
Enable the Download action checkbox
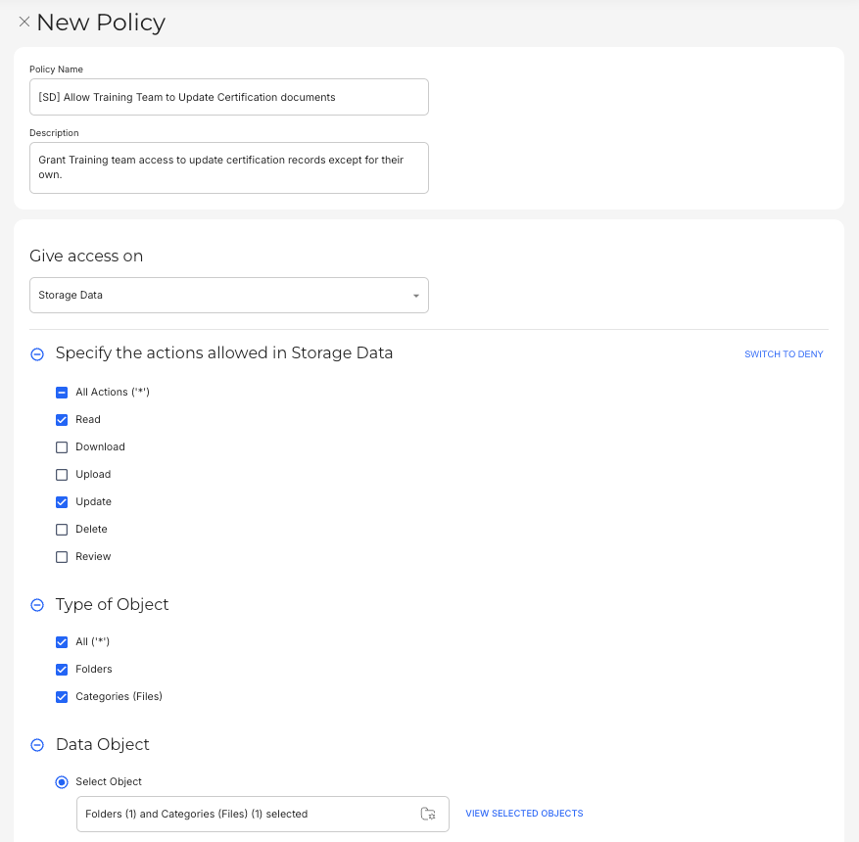click(62, 447)
